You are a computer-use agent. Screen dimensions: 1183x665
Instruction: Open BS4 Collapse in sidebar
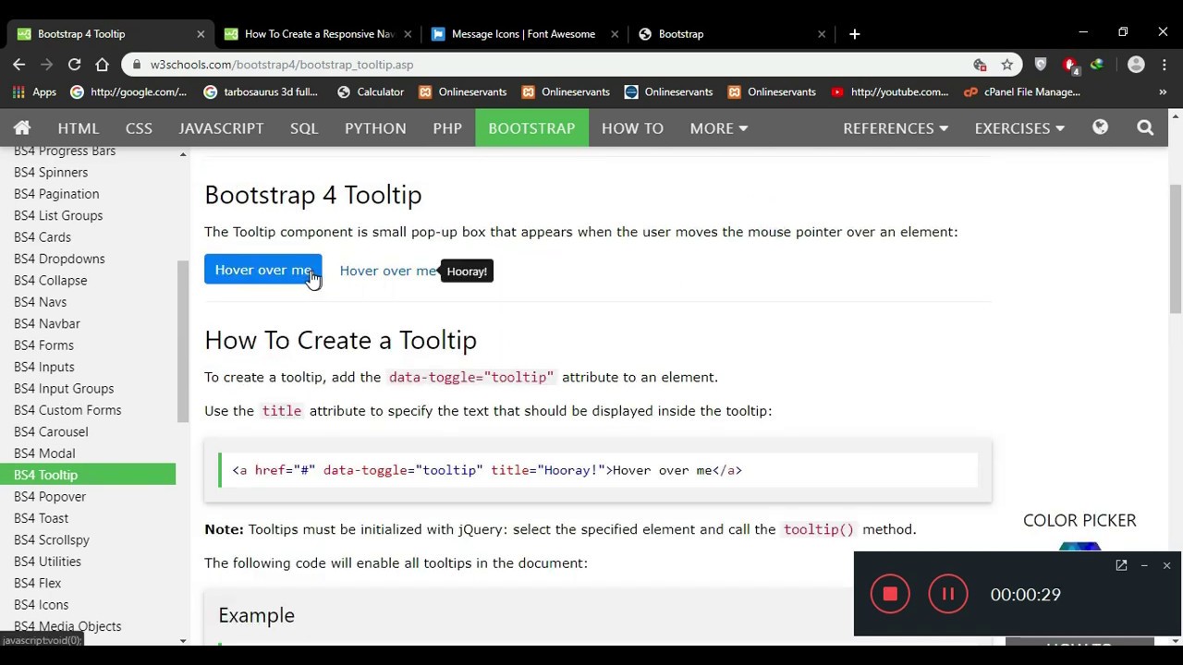[x=51, y=281]
